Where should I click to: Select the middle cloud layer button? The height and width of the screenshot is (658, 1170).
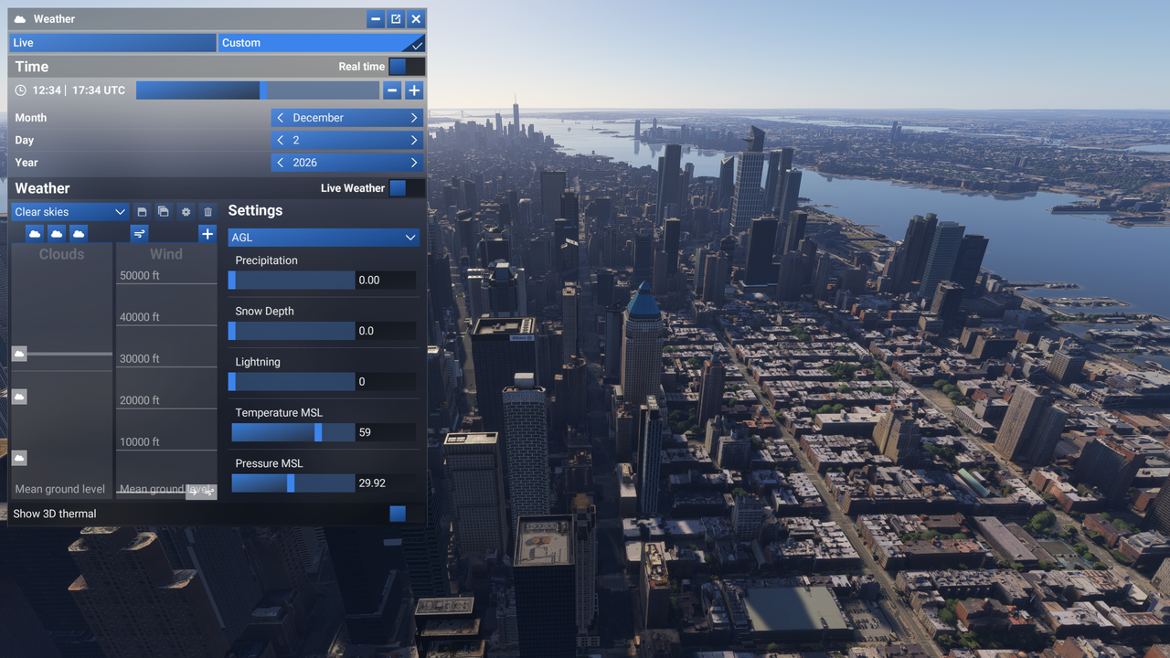pyautogui.click(x=57, y=234)
